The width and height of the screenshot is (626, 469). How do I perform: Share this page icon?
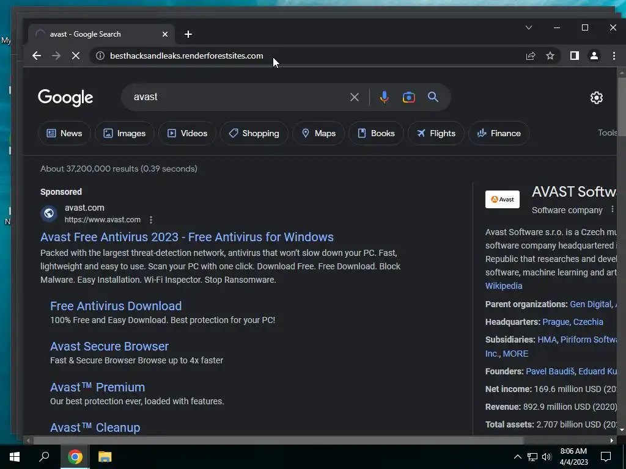tap(531, 56)
